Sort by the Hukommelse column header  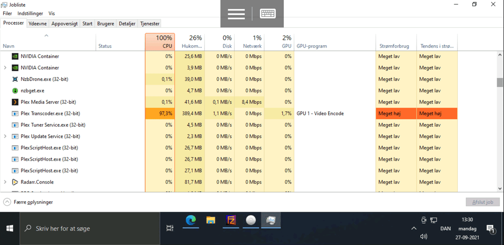pos(190,42)
